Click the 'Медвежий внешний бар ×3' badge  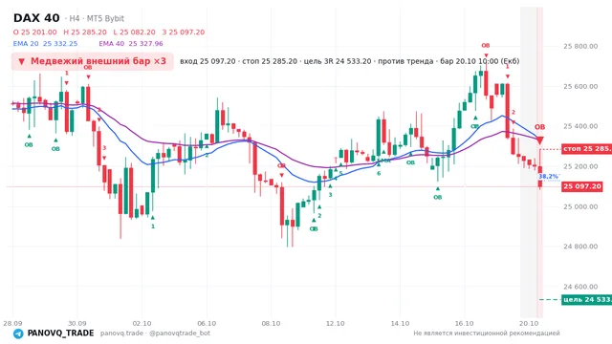pos(92,61)
